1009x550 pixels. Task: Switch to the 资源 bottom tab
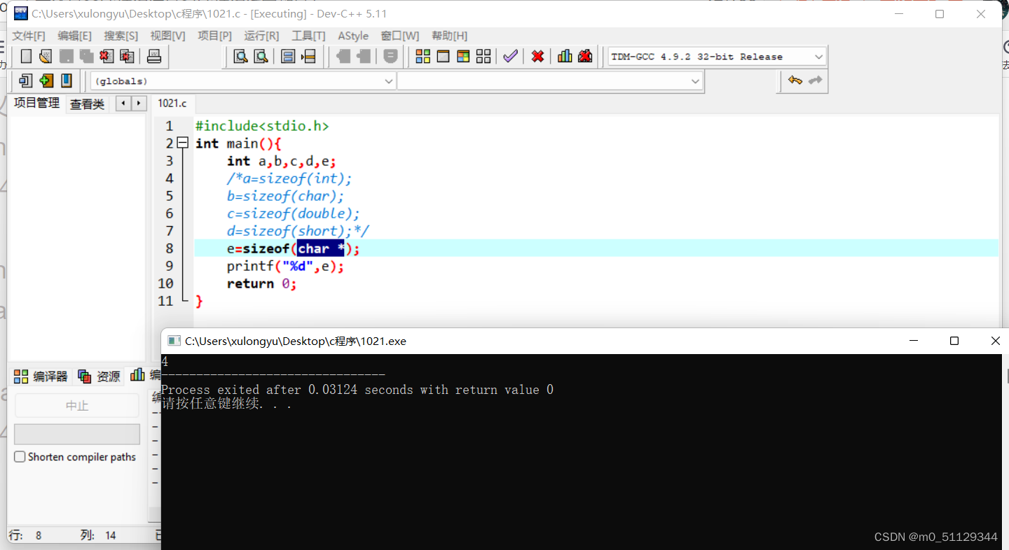click(99, 376)
